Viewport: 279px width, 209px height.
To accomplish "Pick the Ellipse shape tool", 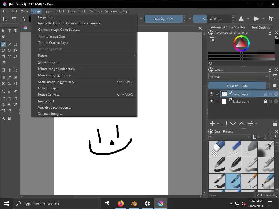I will tap(3, 50).
